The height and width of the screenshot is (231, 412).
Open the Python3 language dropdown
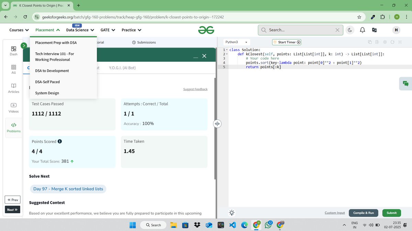click(x=236, y=42)
